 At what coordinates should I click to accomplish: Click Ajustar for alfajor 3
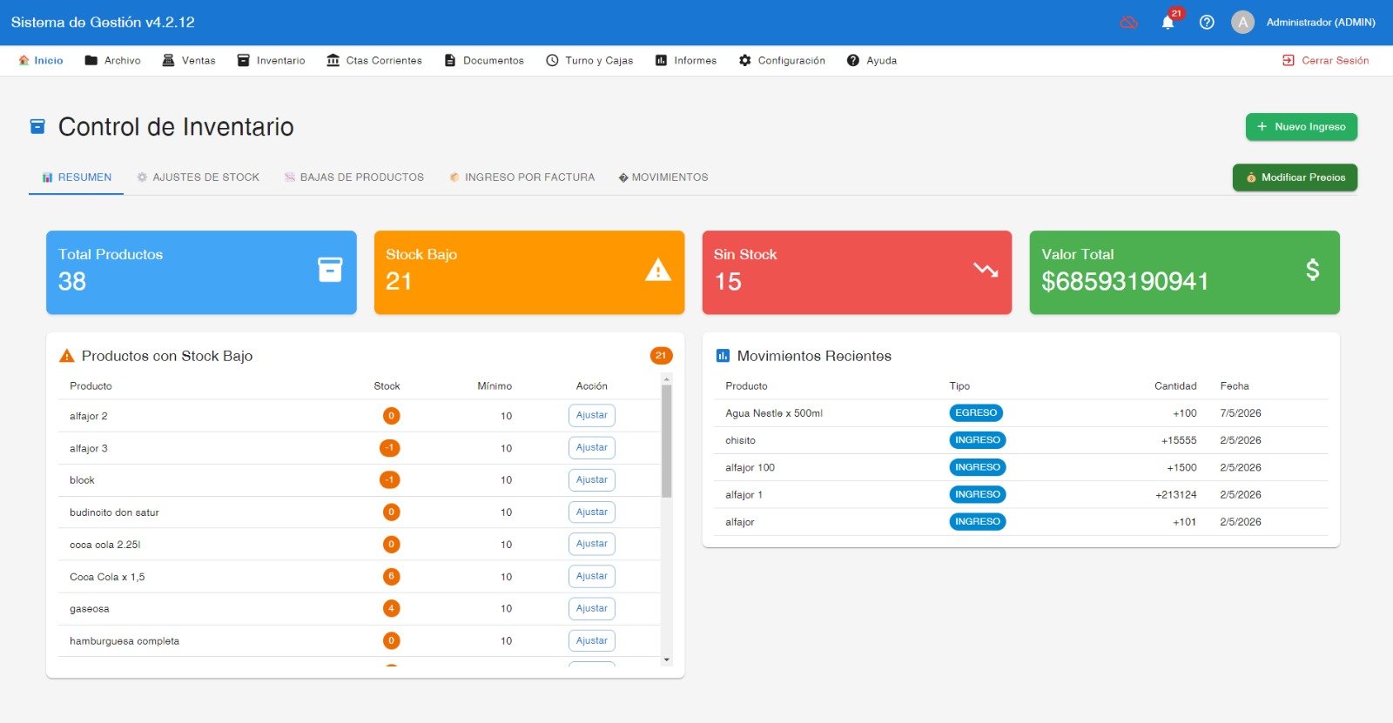592,448
